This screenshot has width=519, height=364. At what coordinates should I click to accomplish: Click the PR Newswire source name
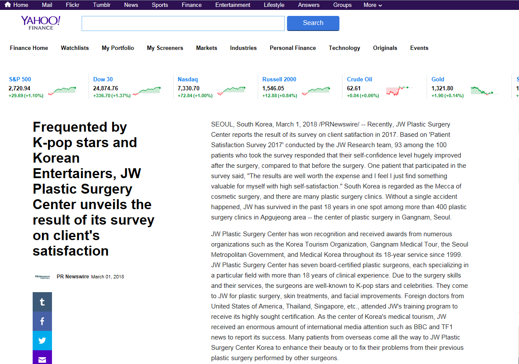pos(73,277)
